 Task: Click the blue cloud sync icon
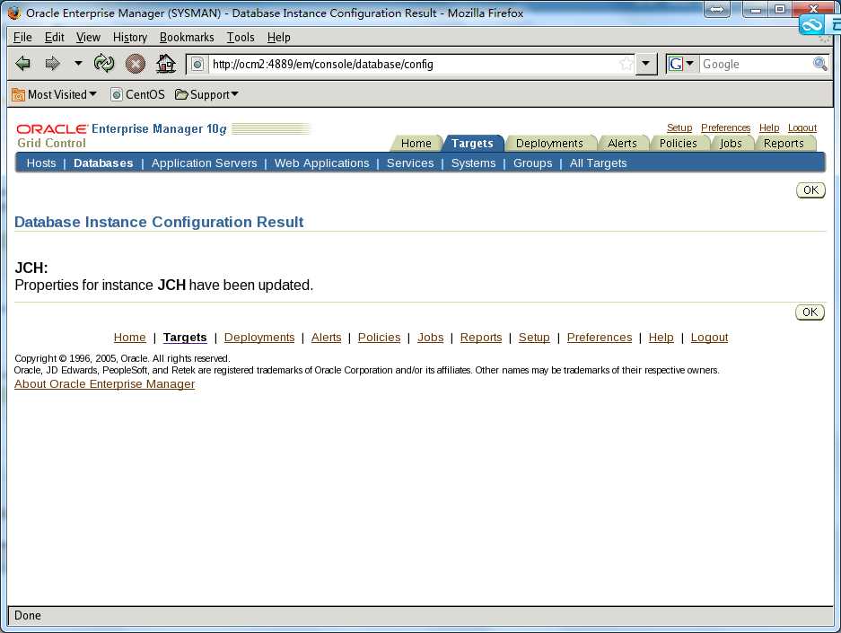pos(811,25)
